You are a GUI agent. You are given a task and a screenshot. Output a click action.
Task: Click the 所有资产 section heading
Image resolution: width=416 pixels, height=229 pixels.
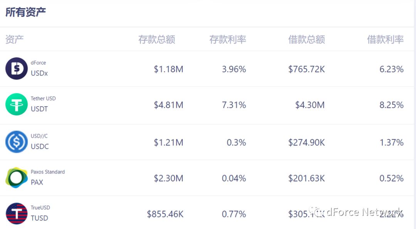[25, 12]
